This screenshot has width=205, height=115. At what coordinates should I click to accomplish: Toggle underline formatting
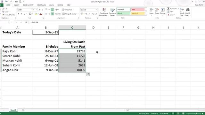coord(24,14)
